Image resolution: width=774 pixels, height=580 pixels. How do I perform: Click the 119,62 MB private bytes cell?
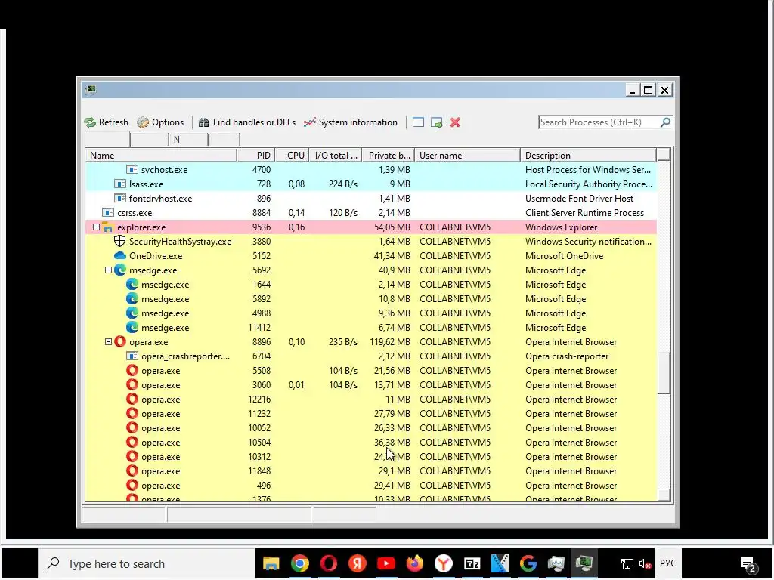coord(390,342)
